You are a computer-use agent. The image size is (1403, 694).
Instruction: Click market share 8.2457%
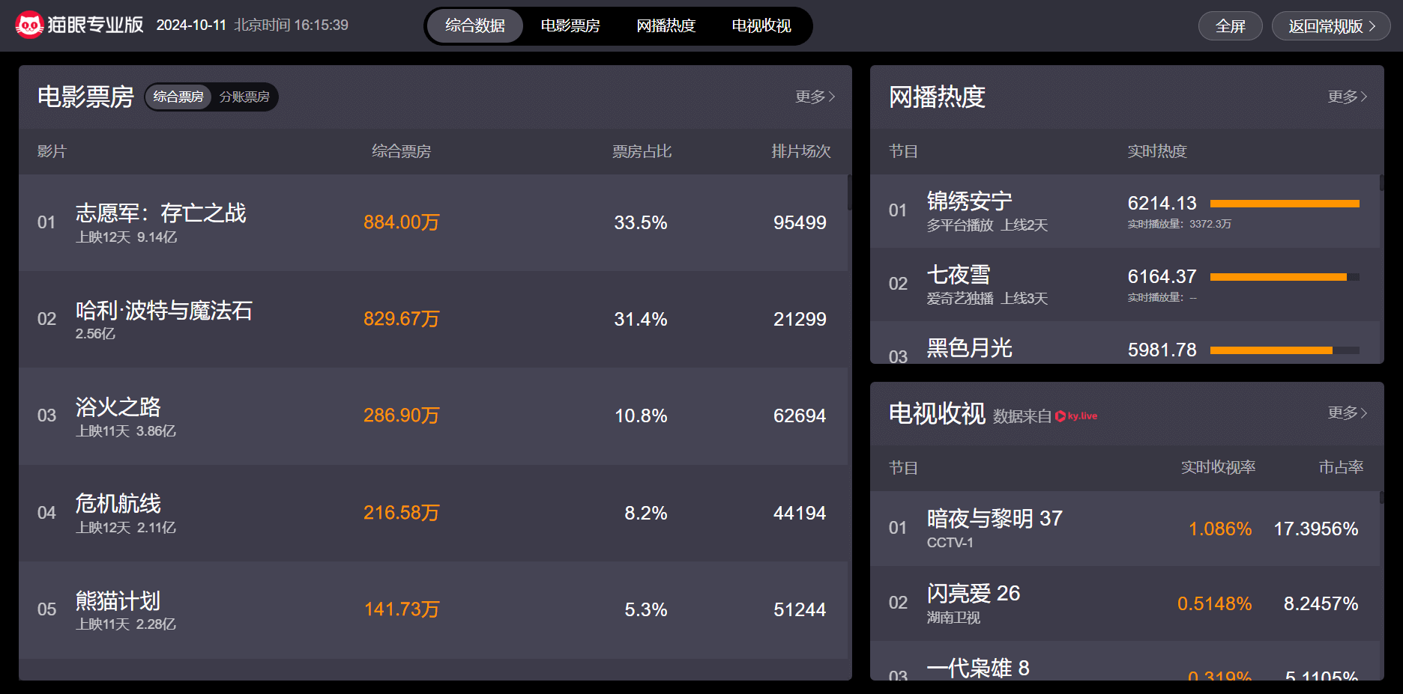click(x=1321, y=603)
